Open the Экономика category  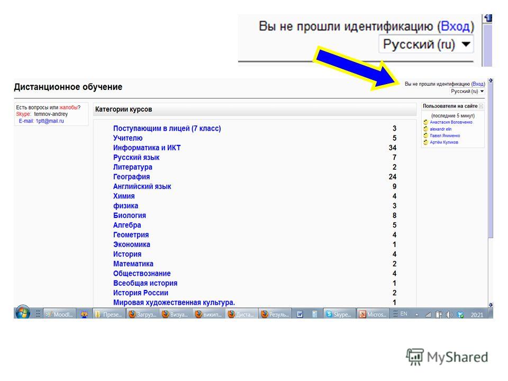(x=131, y=244)
